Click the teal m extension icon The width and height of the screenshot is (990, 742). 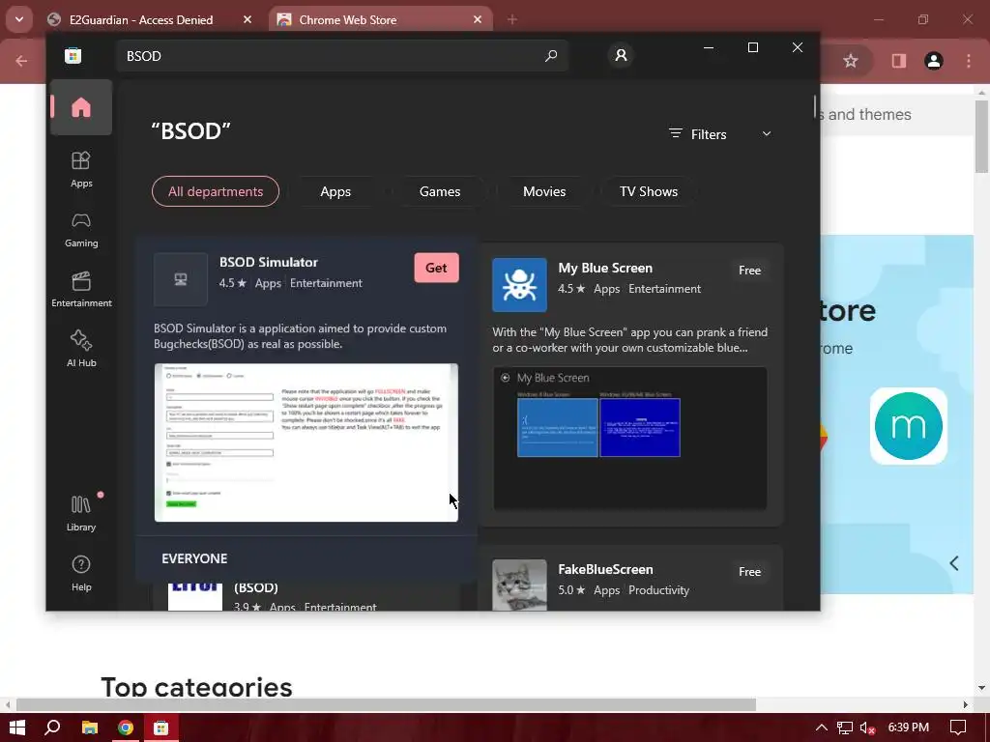coord(908,426)
